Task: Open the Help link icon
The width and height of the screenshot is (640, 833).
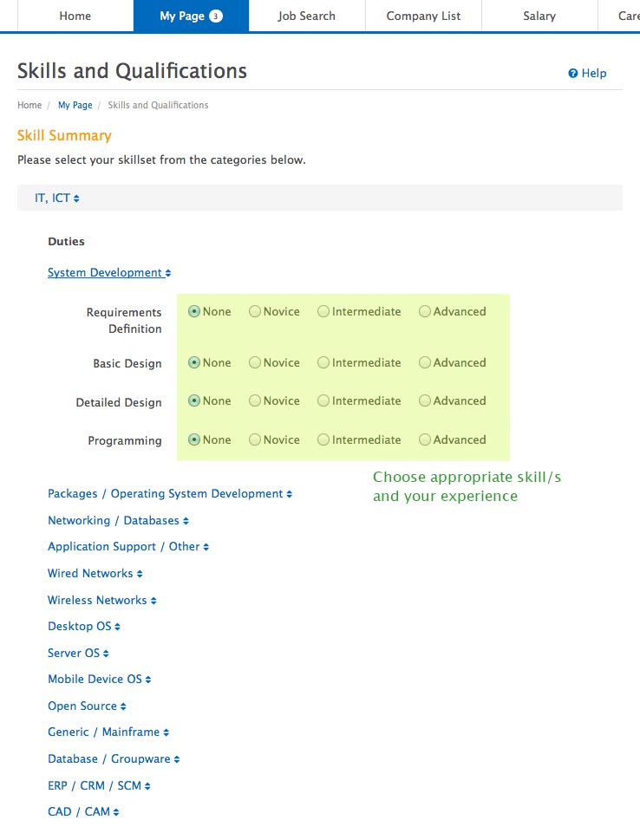Action: 572,74
